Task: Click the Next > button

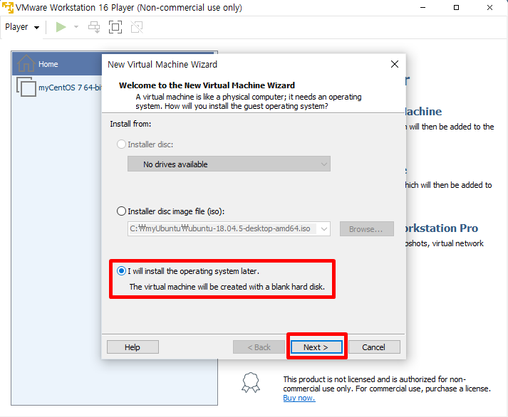Action: (316, 347)
